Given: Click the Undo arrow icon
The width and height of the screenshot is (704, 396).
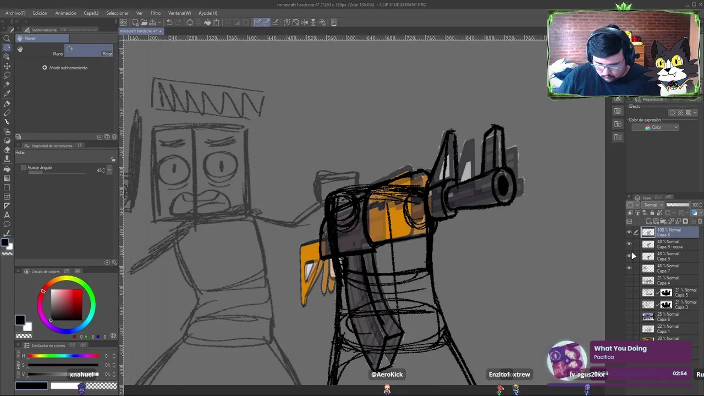Looking at the screenshot, I should 169,23.
